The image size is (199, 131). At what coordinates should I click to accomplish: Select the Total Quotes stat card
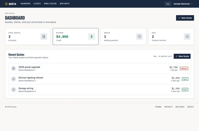28,37
